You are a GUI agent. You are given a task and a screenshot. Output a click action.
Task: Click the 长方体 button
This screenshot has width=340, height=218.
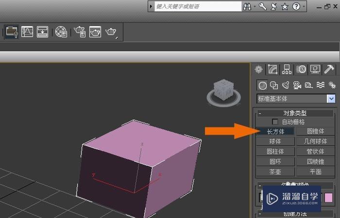tap(275, 131)
